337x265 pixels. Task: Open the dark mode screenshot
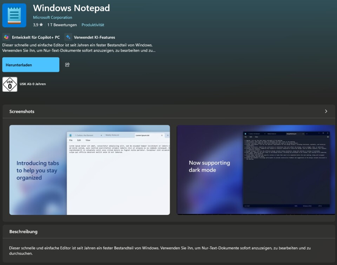point(256,169)
